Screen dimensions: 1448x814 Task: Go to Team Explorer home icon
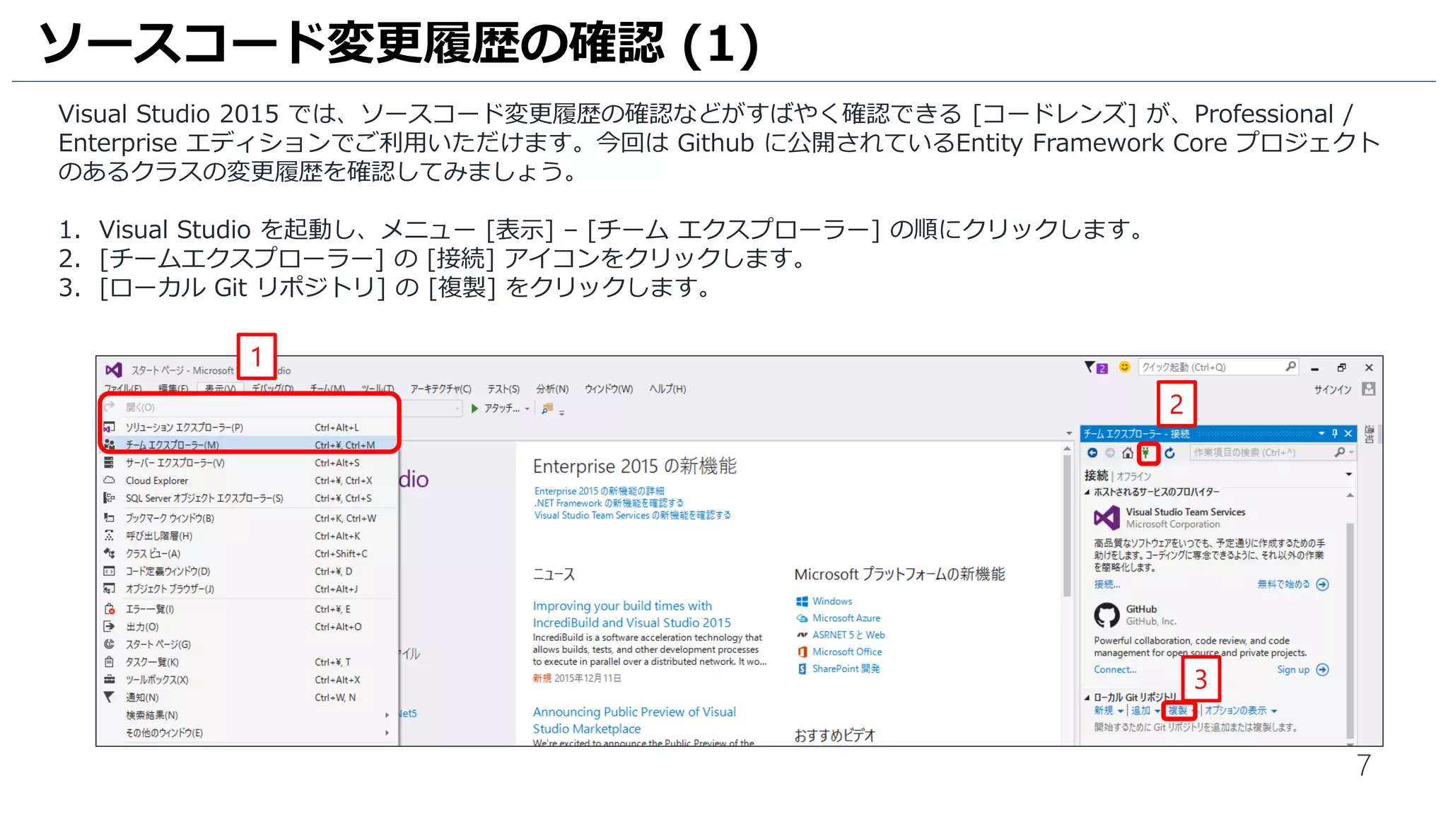(1128, 453)
